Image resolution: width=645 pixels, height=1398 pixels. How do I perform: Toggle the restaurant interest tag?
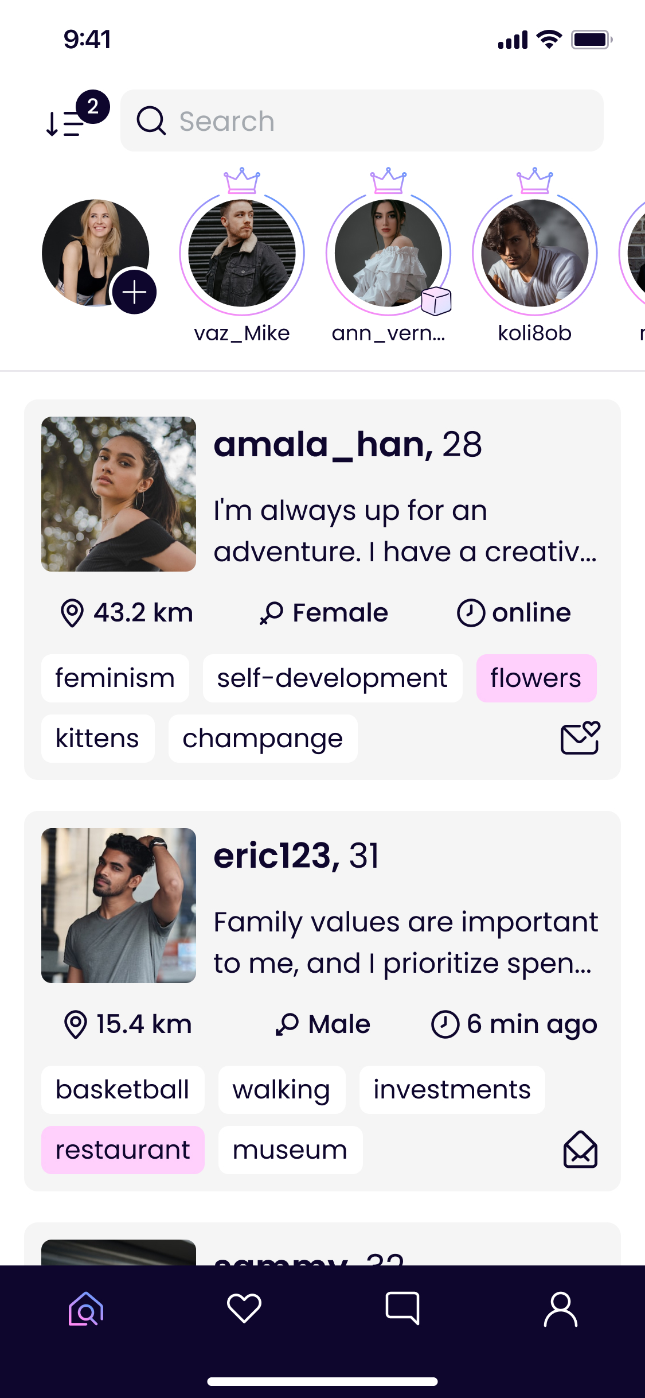pos(123,1150)
